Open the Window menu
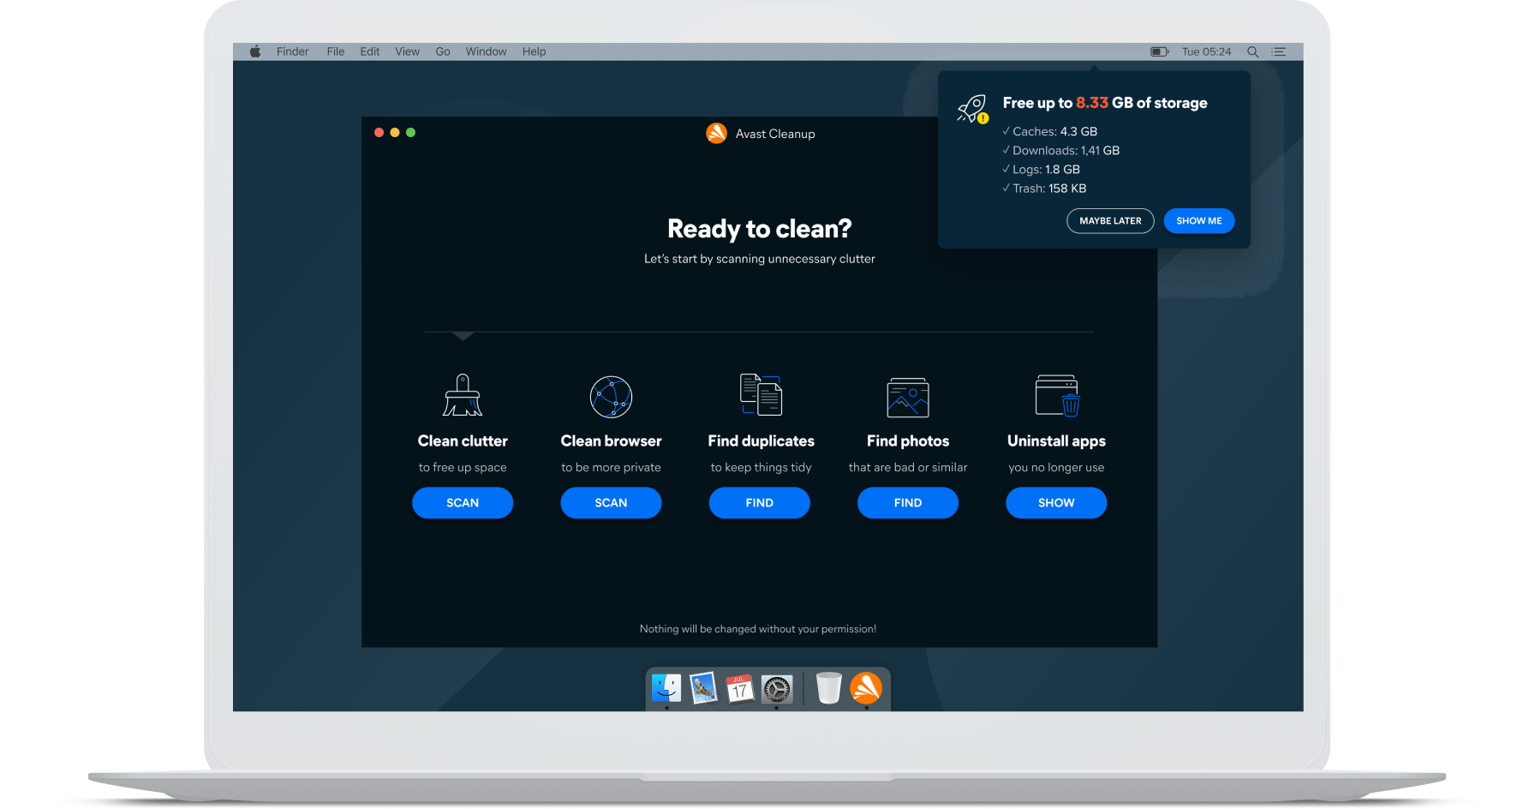 (486, 51)
